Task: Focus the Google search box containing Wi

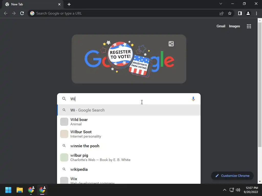Action: (129, 99)
